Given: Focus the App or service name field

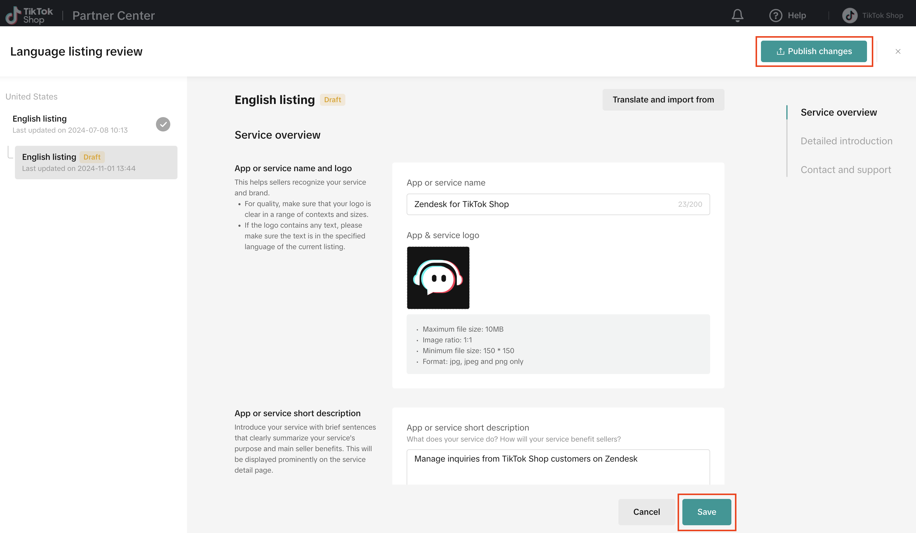Looking at the screenshot, I should coord(558,204).
